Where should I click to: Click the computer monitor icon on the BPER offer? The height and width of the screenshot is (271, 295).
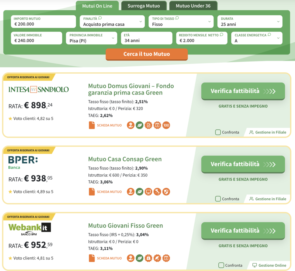coord(148,192)
